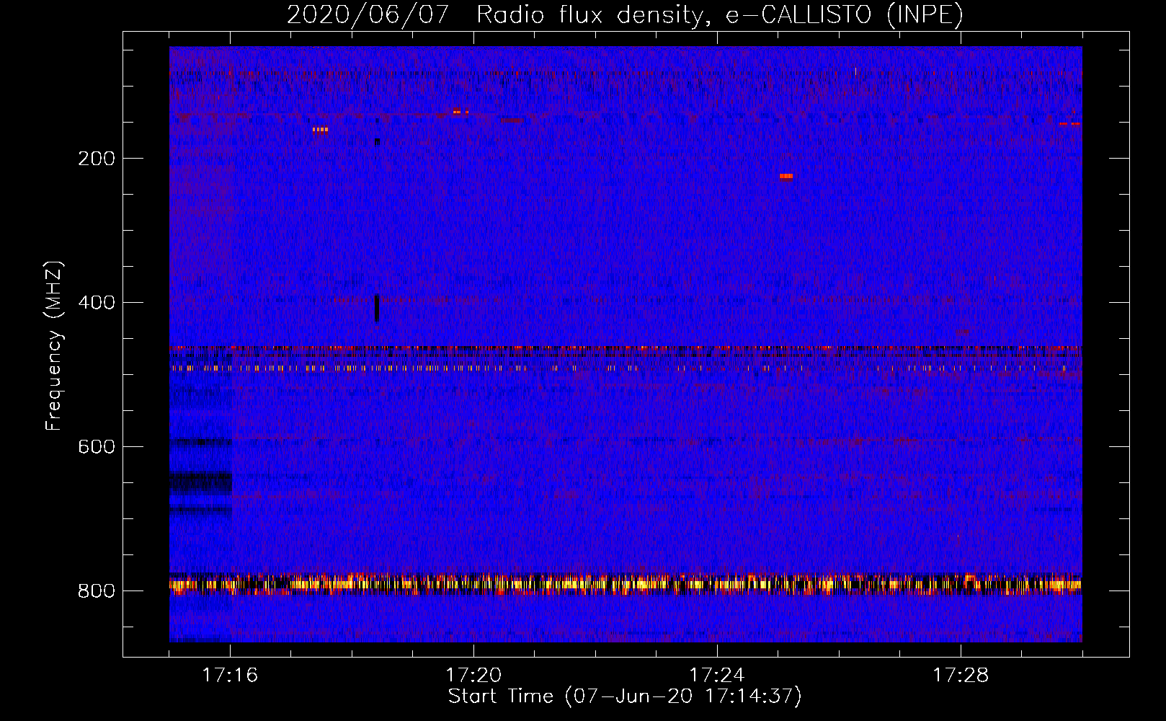Click the 17:20 time tick label
Screen dimensions: 1166x721
pos(473,676)
